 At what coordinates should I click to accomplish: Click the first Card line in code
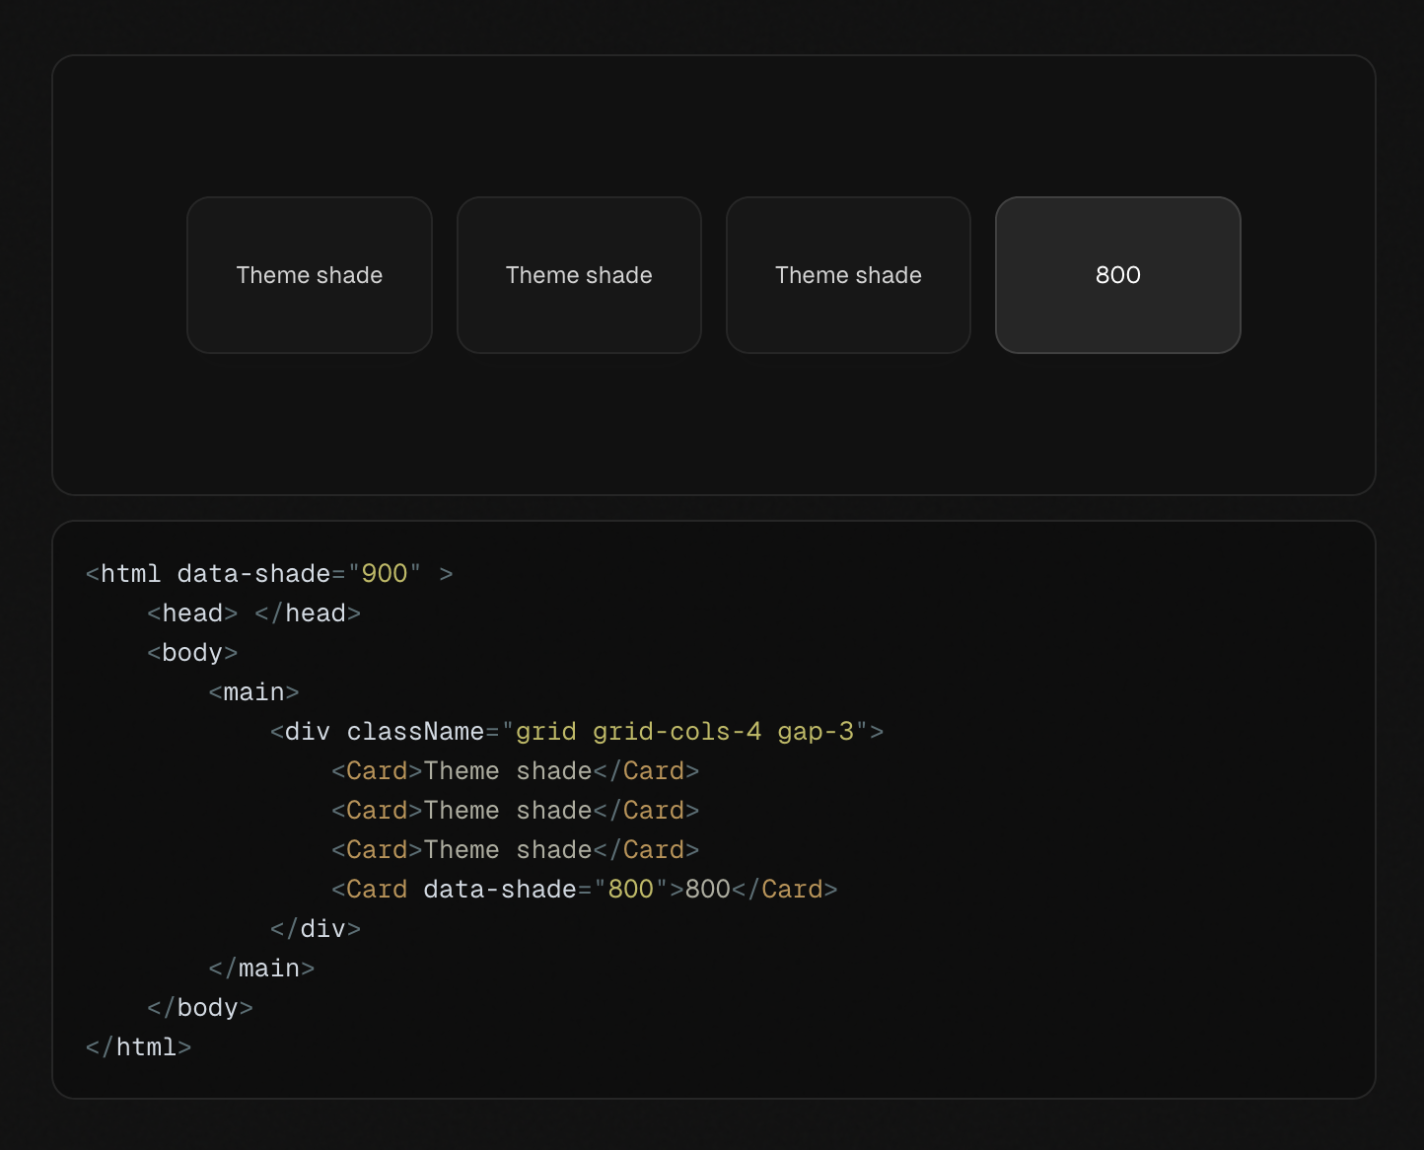pos(515,771)
